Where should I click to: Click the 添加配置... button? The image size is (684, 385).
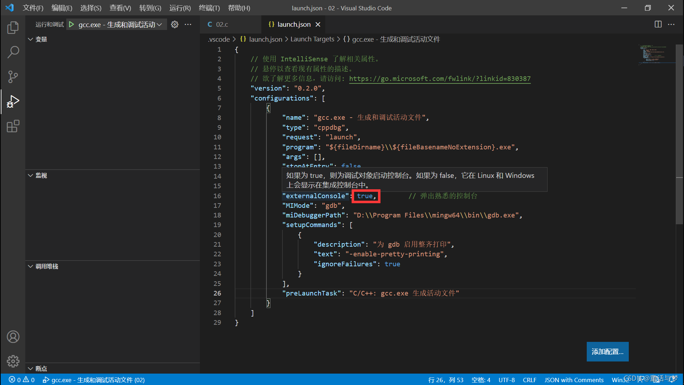tap(607, 351)
